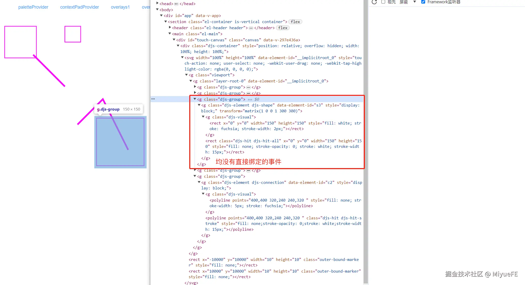The height and width of the screenshot is (285, 525).
Task: Click ellipsis icon in collapsed header element
Action: click(251, 28)
